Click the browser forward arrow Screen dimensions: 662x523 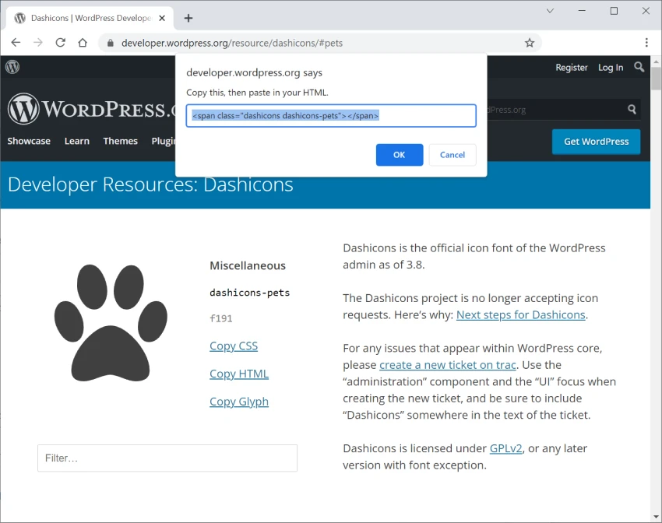(38, 43)
